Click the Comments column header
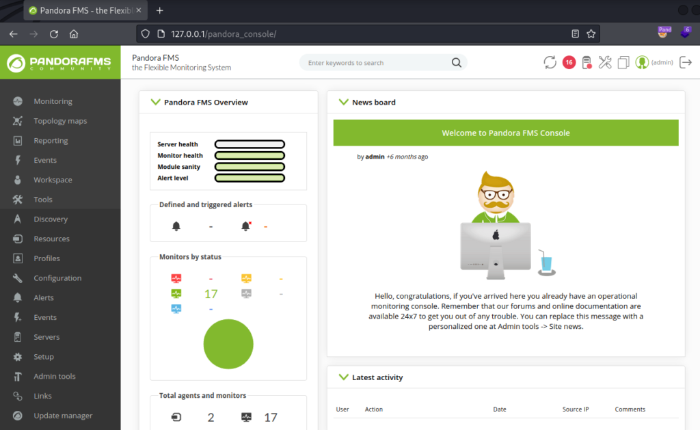 (x=630, y=409)
